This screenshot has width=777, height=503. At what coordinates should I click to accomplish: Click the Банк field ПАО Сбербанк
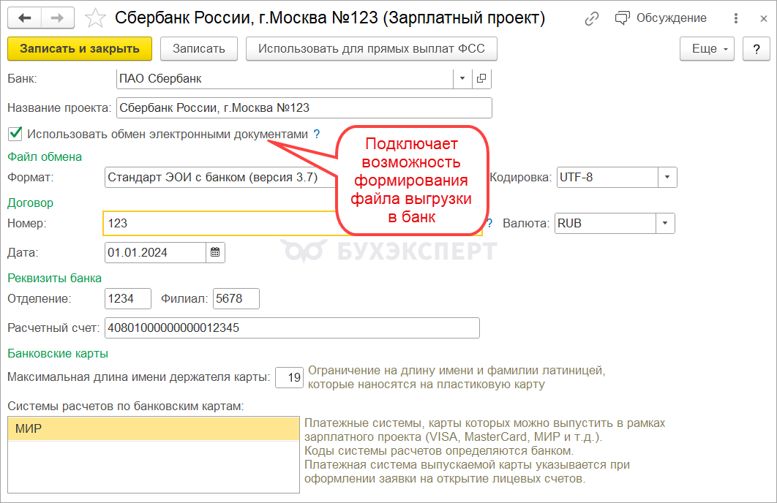click(x=285, y=79)
